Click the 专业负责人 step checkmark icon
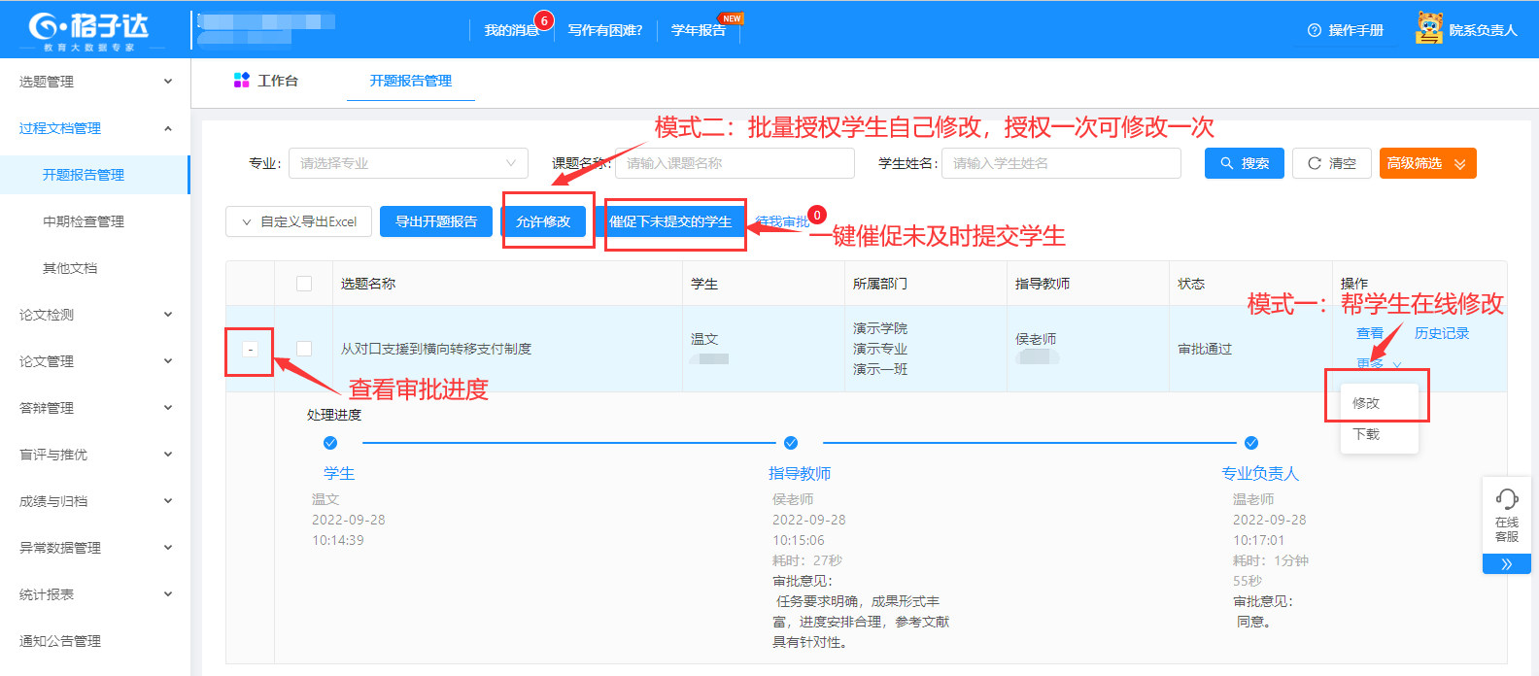 tap(1251, 443)
